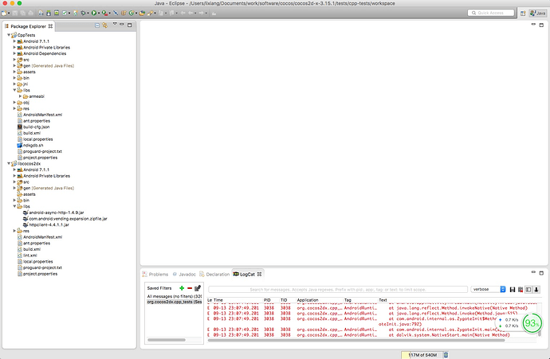Open the log level verbose dropdown
Screen dimensions: 550x359
(x=489, y=289)
